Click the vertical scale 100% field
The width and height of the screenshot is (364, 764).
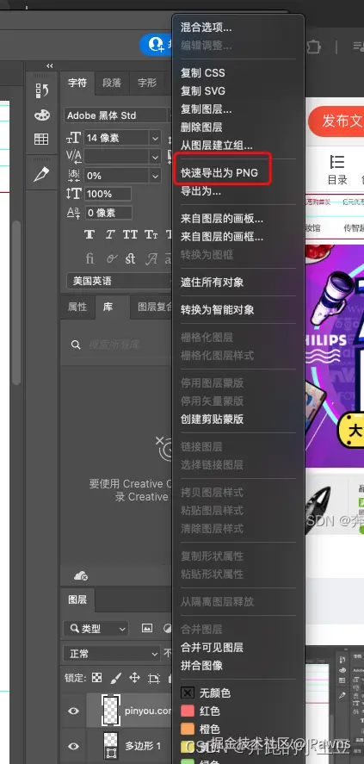coord(108,194)
